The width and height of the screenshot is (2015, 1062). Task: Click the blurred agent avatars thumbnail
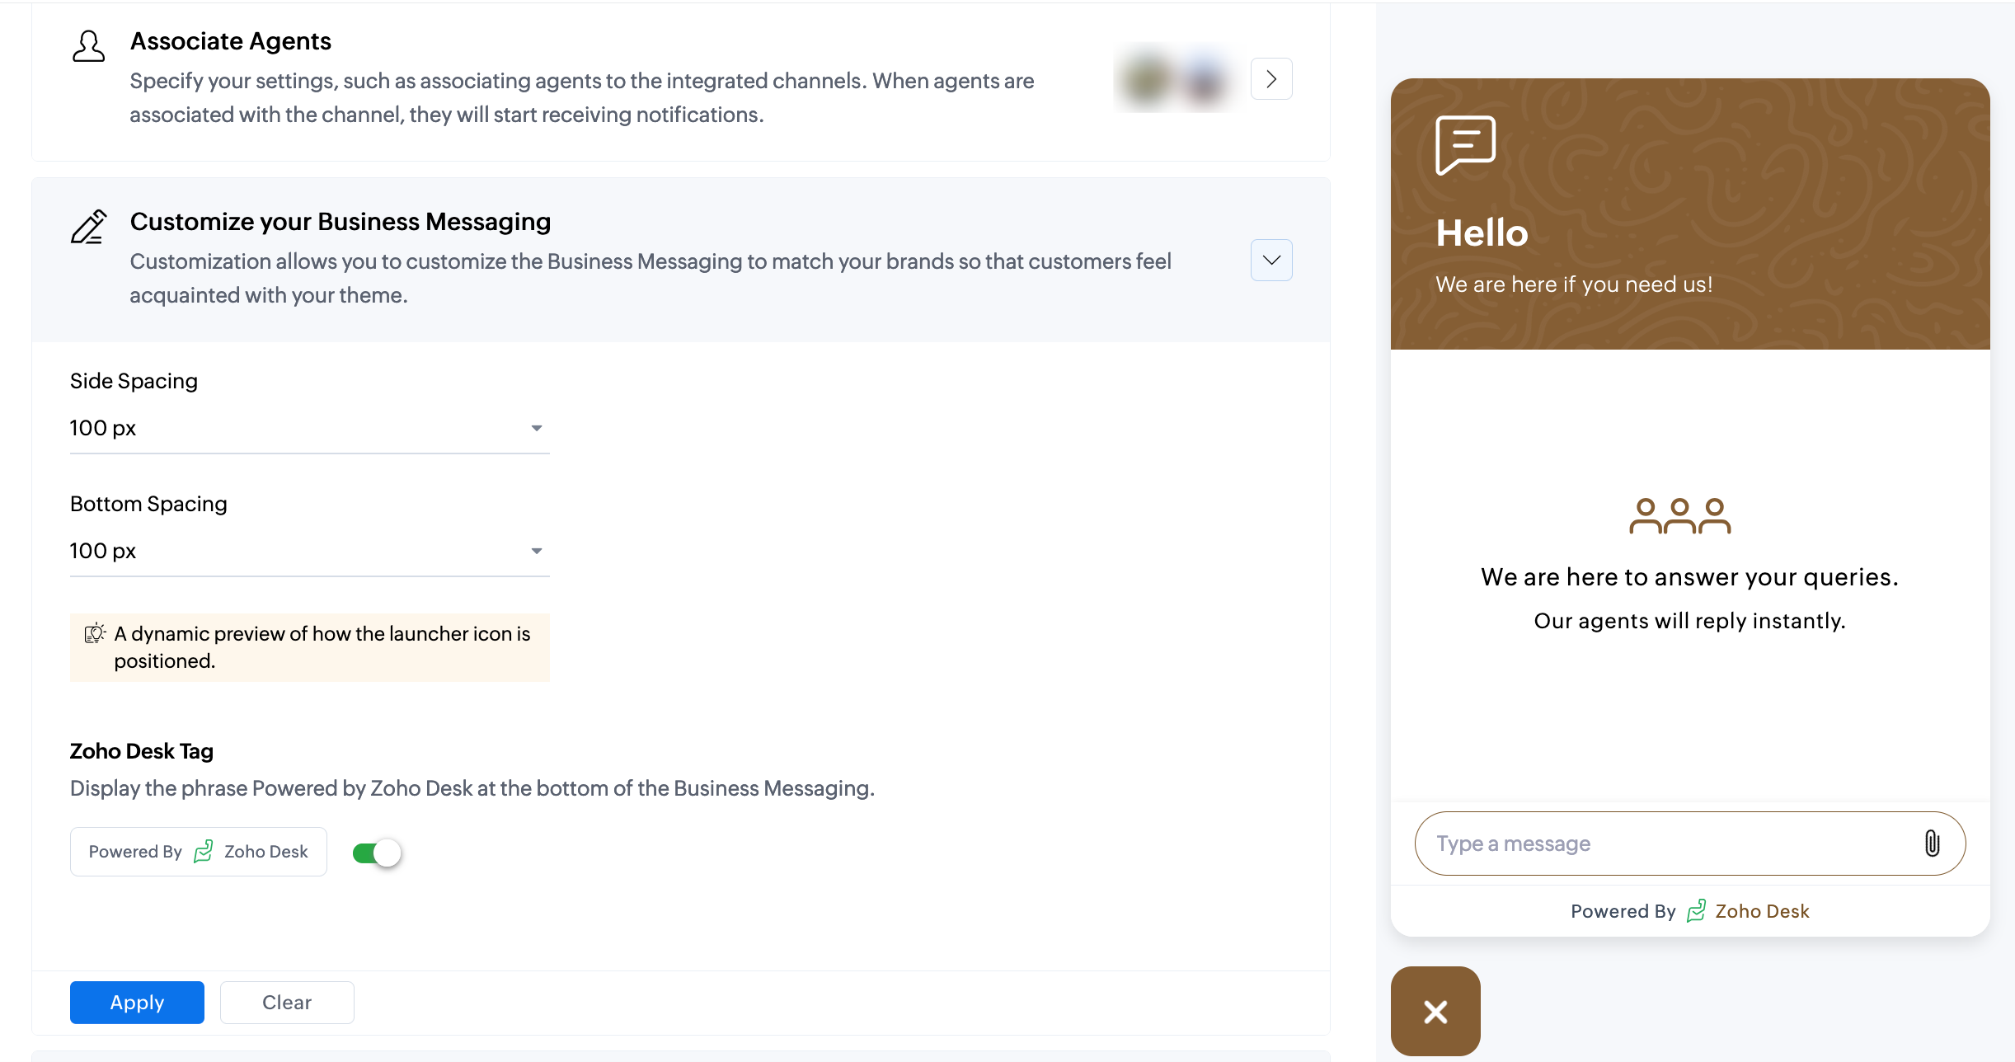click(1176, 79)
